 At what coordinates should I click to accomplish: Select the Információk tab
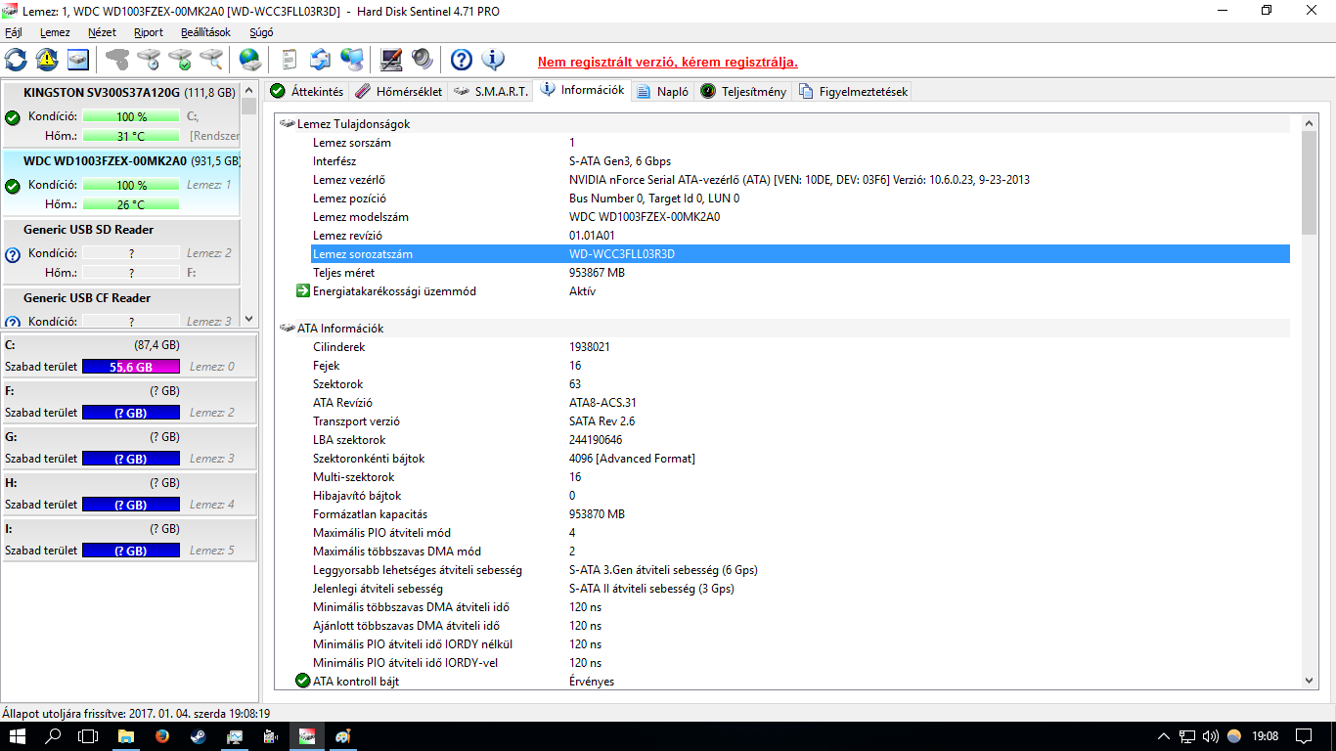point(582,90)
